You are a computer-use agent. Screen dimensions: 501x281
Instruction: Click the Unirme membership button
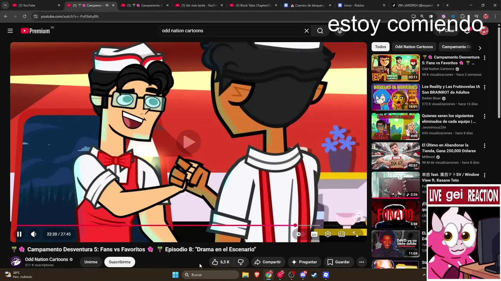[x=91, y=262]
